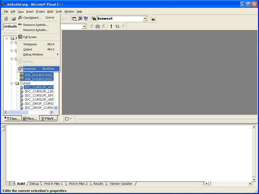This screenshot has width=259, height=194.
Task: Choose Full Screen from the View menu
Action: [39, 37]
